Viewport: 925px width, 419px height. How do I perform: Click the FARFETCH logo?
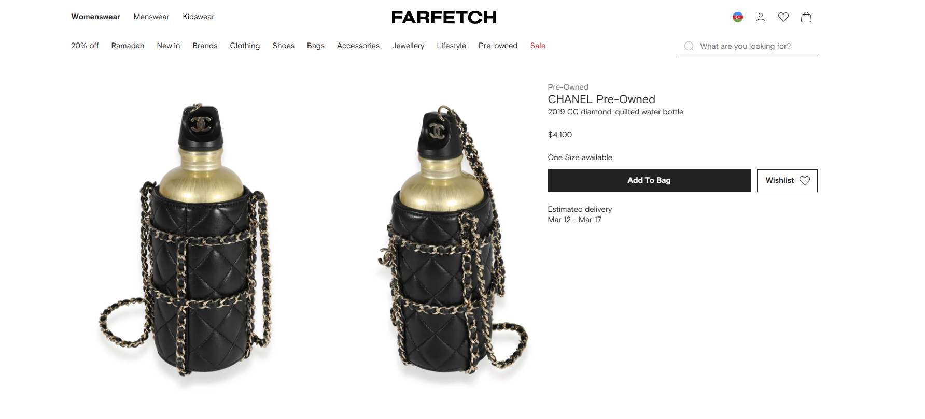tap(444, 18)
